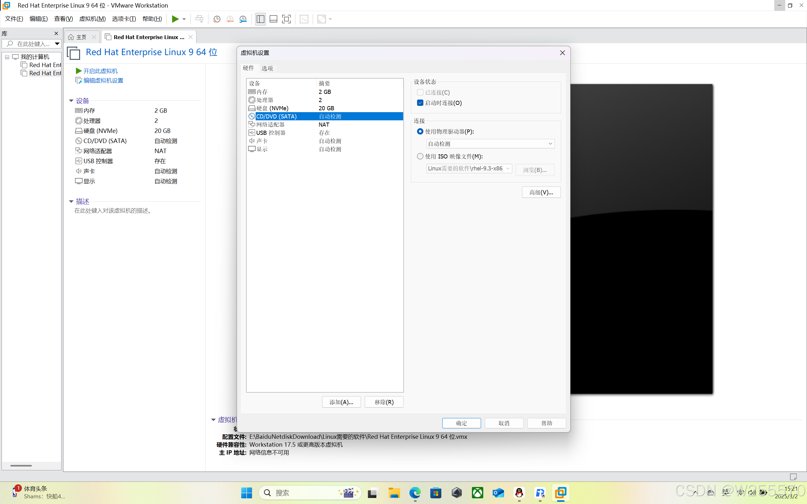The height and width of the screenshot is (504, 807).
Task: Enter full screen mode via toolbar icon
Action: coord(287,19)
